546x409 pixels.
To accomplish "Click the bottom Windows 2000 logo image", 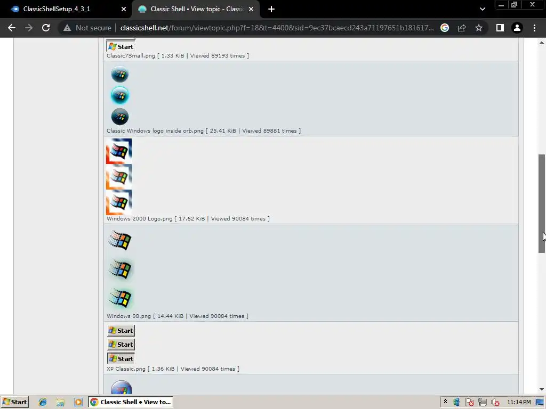I will point(119,202).
